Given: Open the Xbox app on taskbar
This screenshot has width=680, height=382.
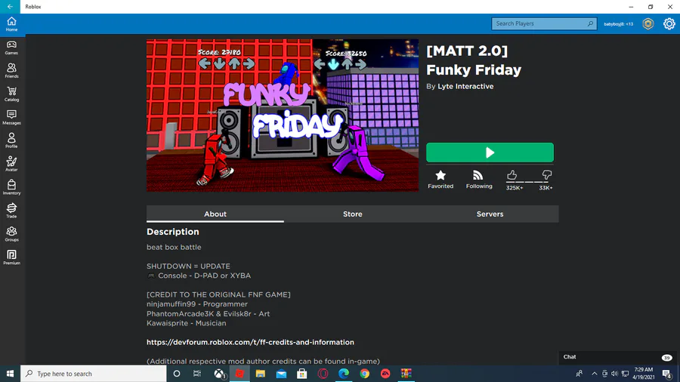Looking at the screenshot, I should pos(220,374).
